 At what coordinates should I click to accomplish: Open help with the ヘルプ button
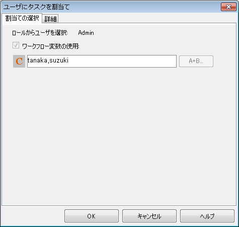[207, 216]
